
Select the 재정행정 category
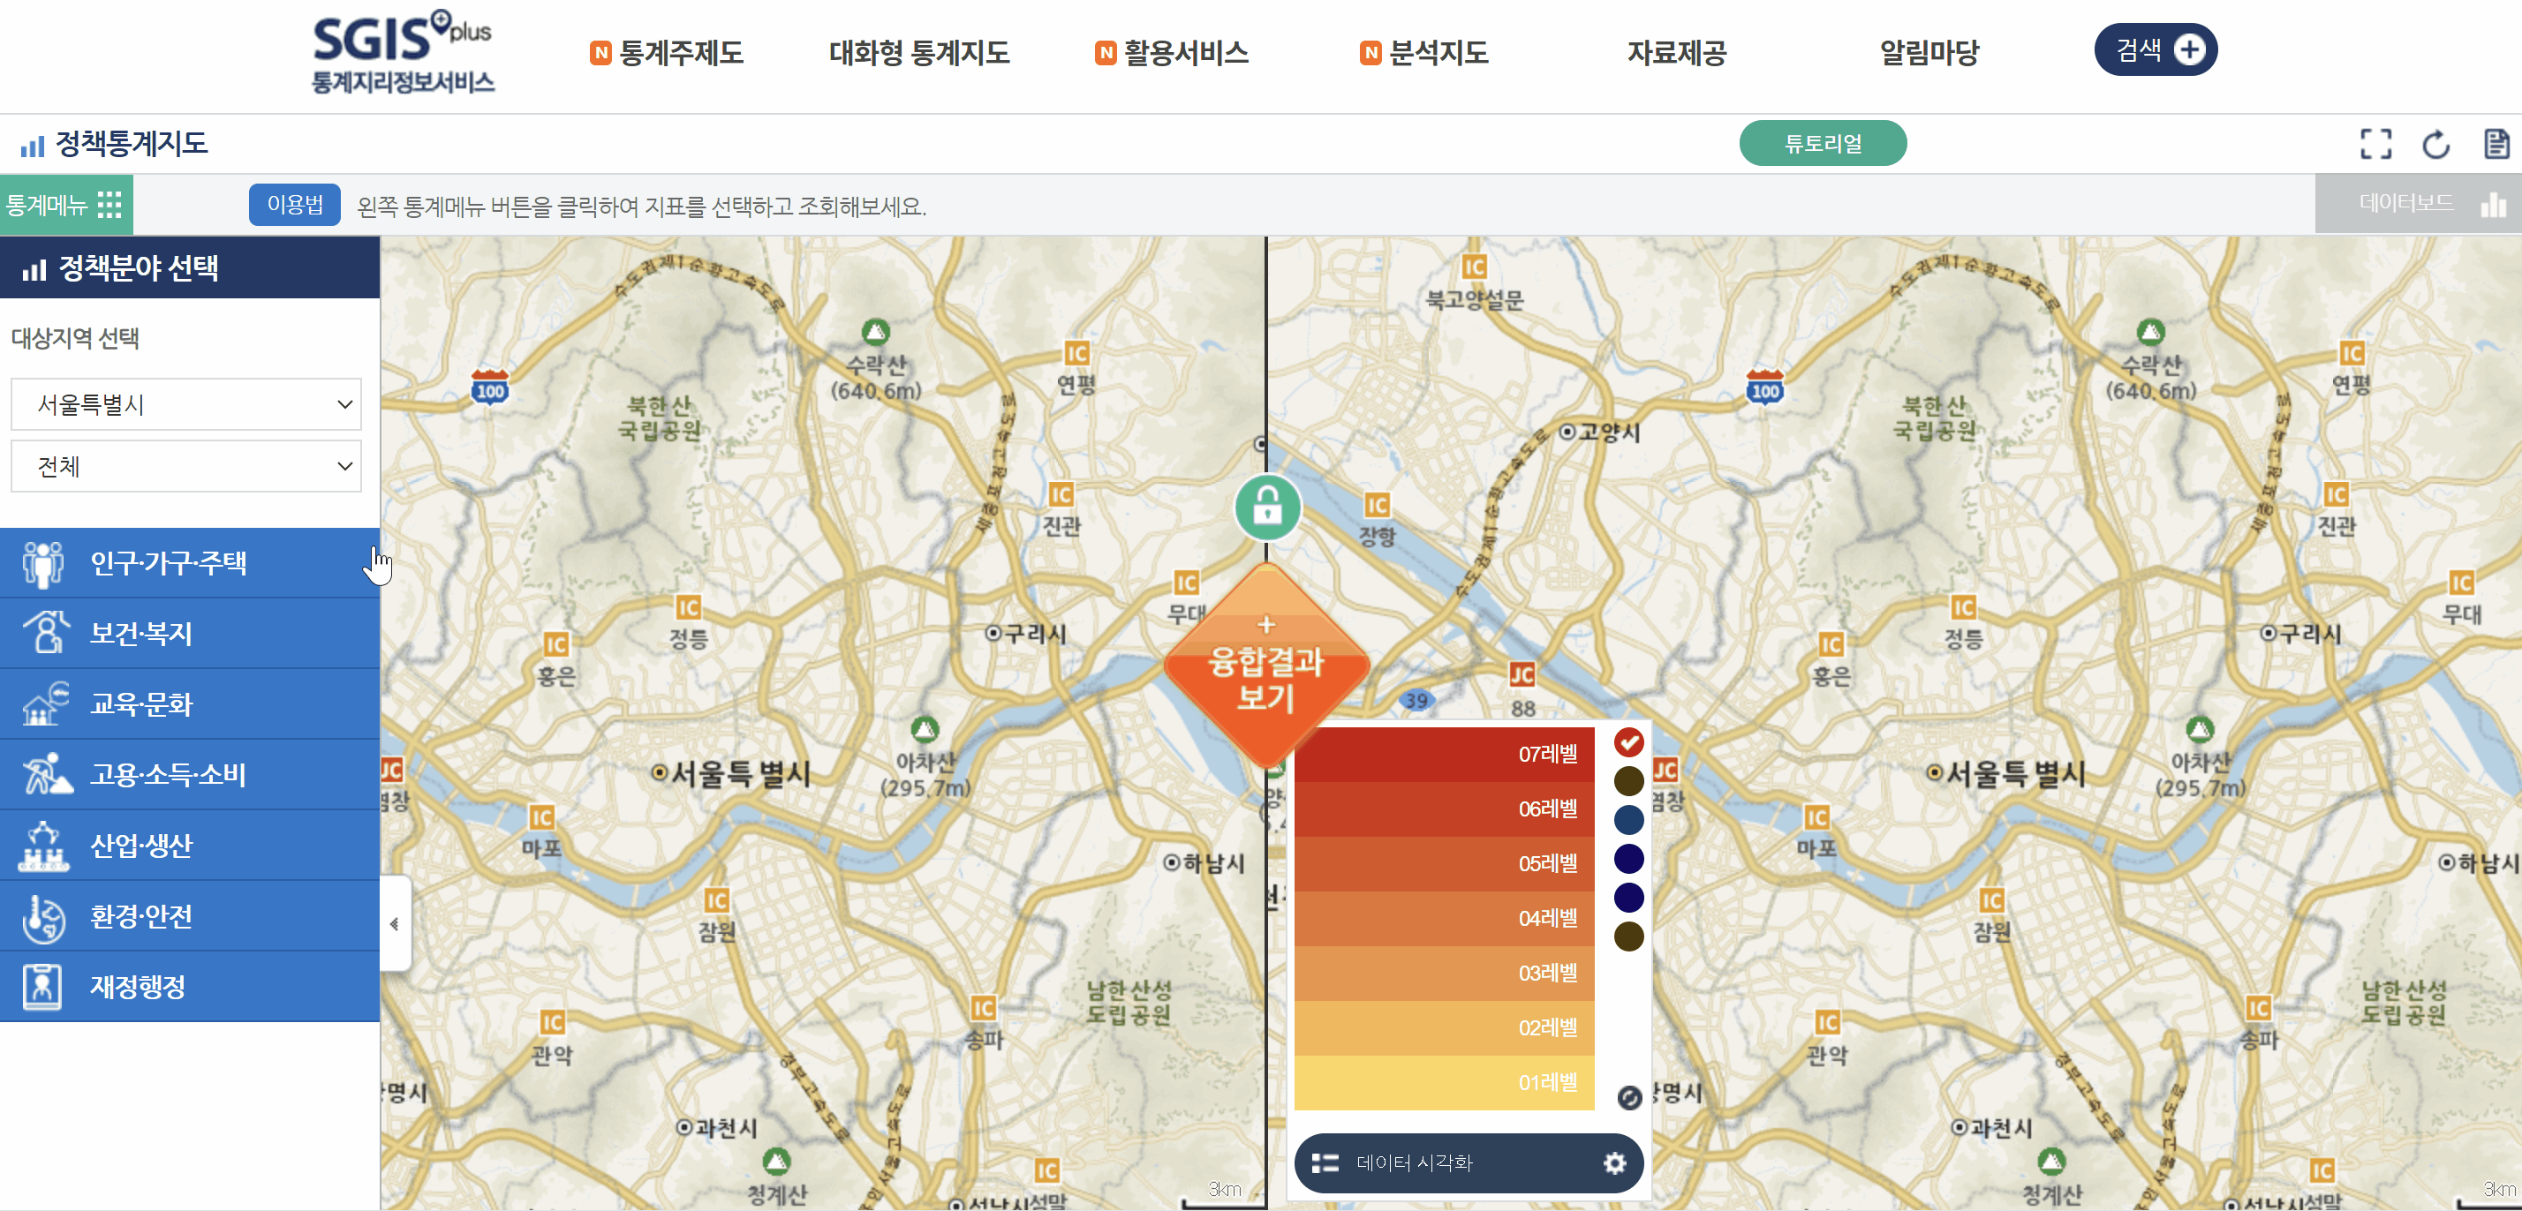tap(190, 986)
